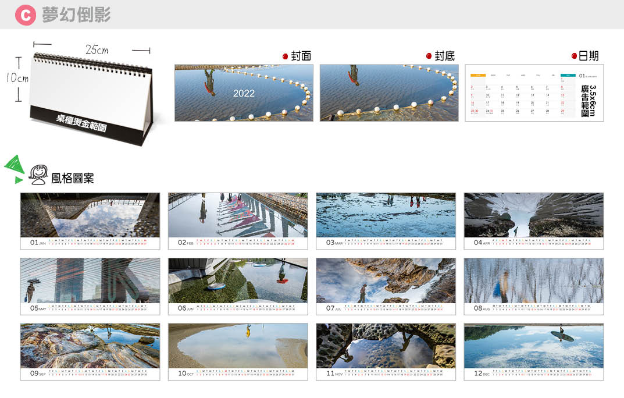
Task: Click the girl face doodle icon
Action: point(38,175)
